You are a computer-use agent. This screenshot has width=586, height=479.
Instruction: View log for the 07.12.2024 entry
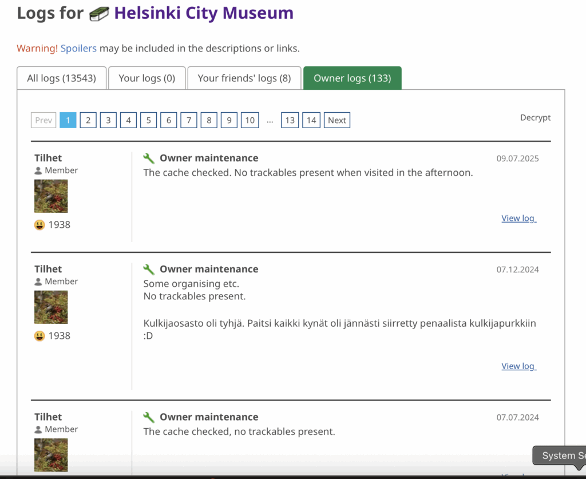click(518, 366)
